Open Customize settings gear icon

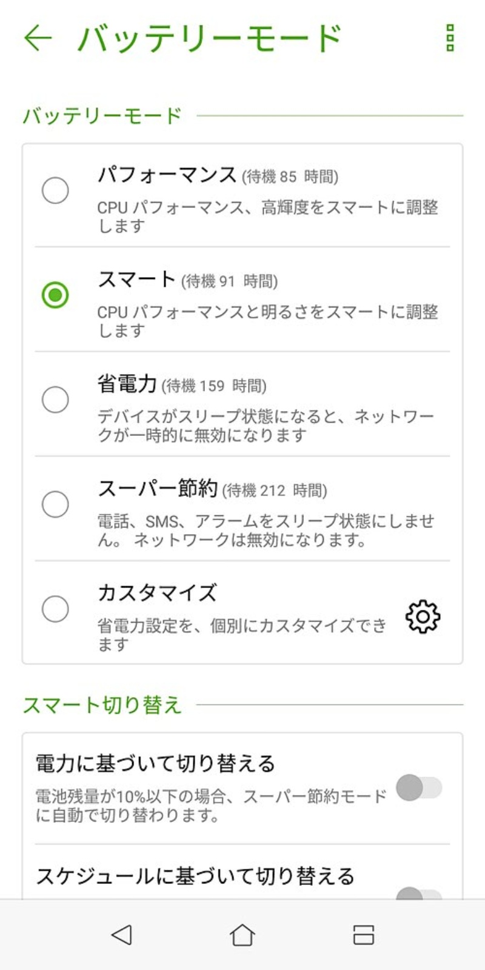click(x=423, y=617)
